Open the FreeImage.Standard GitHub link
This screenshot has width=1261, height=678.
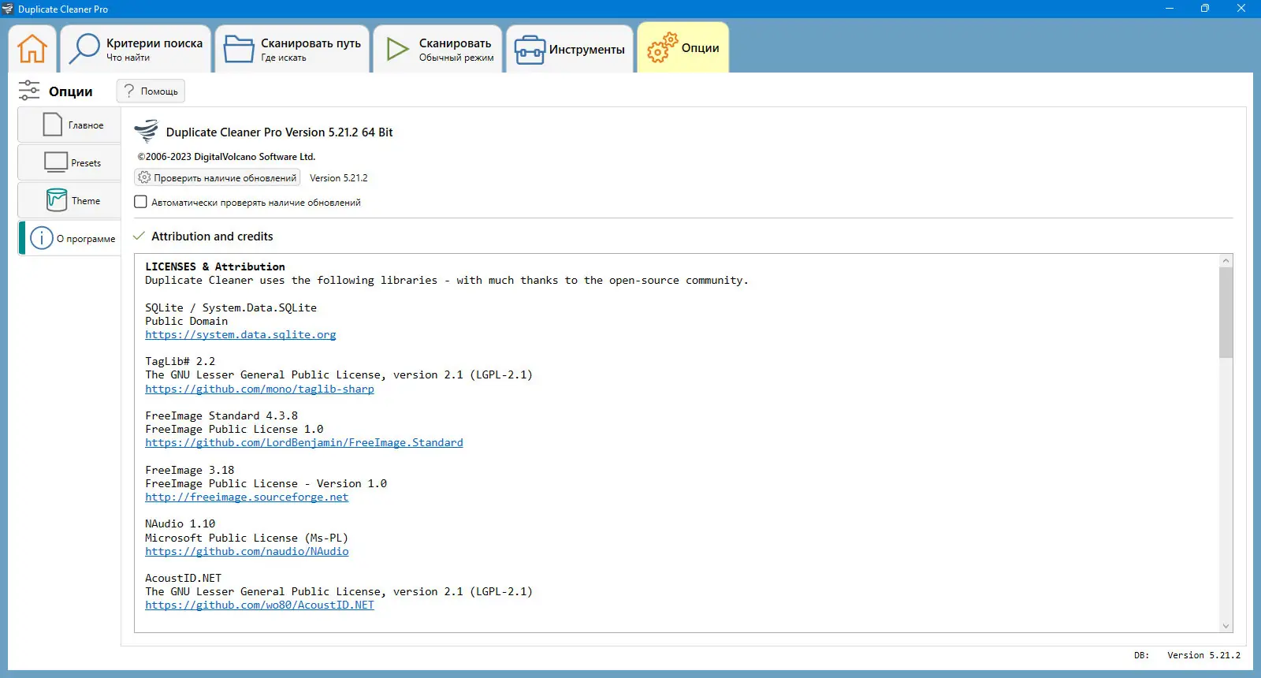coord(304,442)
